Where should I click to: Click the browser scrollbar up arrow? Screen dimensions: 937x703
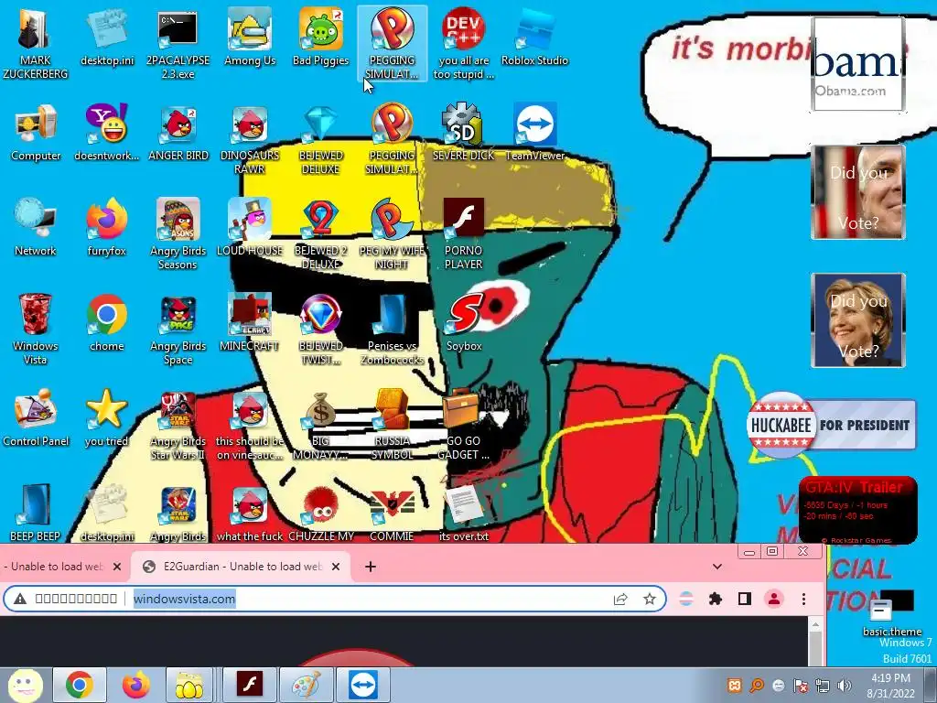pos(815,624)
